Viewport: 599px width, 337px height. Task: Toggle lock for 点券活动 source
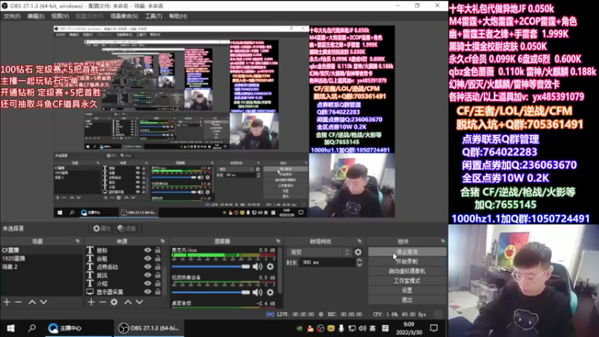tap(157, 267)
